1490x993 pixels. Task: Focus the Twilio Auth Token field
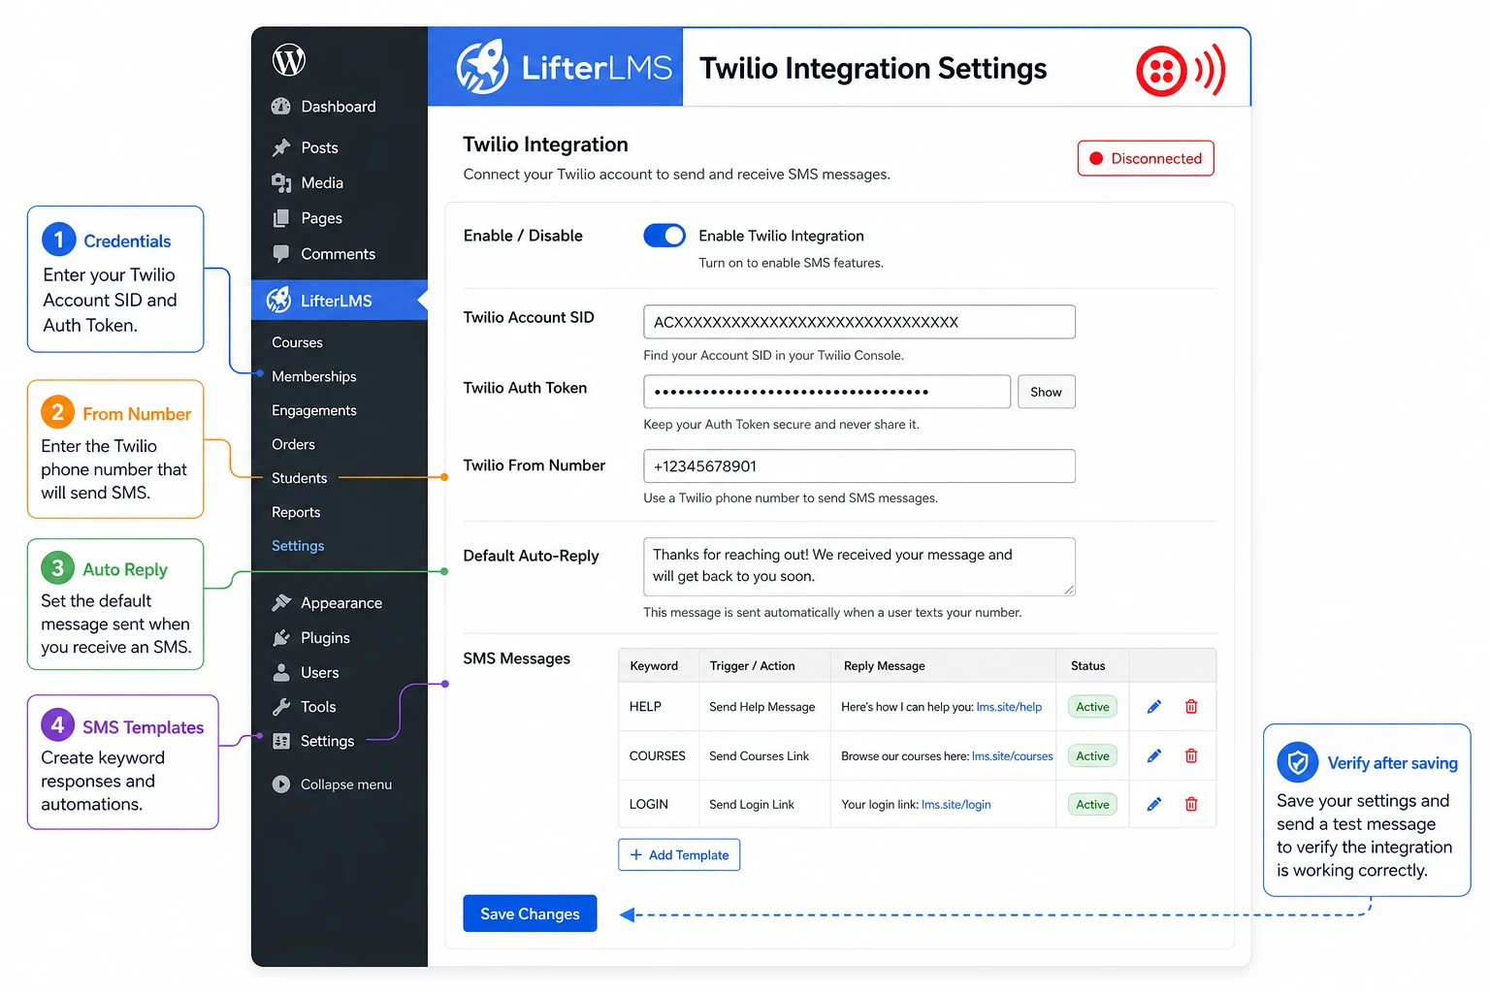[x=826, y=392]
